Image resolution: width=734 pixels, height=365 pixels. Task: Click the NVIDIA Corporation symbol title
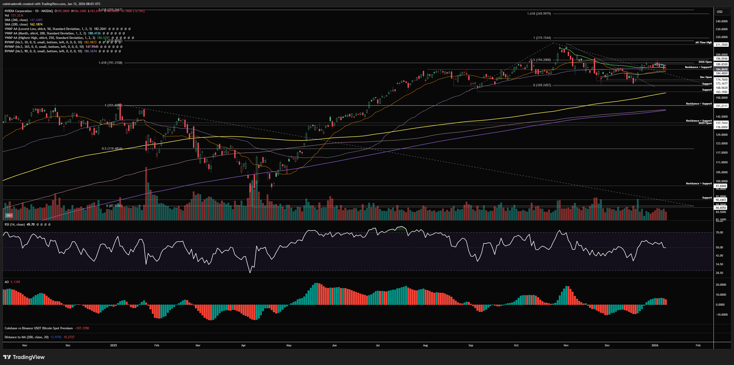(x=18, y=11)
